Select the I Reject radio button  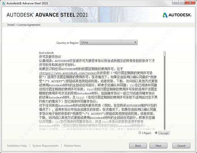(x=140, y=133)
